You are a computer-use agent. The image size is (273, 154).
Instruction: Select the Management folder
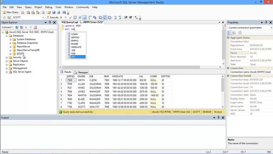pyautogui.click(x=20, y=68)
